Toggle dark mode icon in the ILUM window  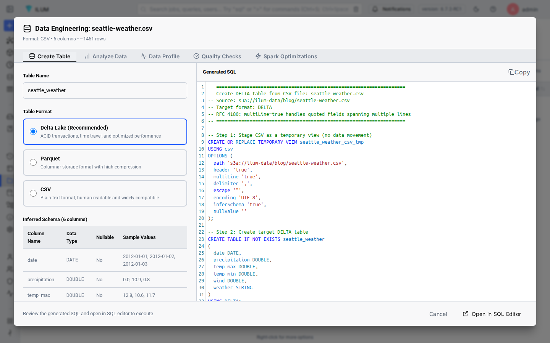click(476, 9)
